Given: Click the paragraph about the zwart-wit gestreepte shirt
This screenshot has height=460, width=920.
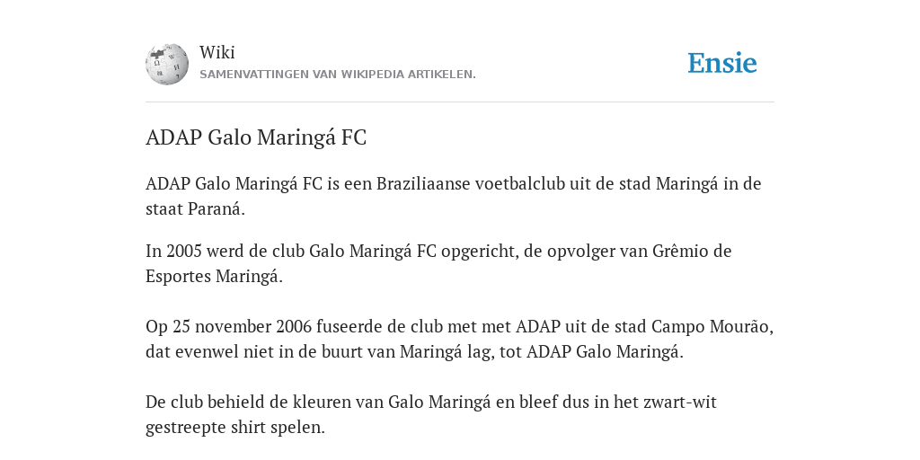Looking at the screenshot, I should pyautogui.click(x=431, y=414).
